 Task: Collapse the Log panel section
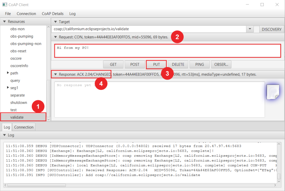click(4, 135)
